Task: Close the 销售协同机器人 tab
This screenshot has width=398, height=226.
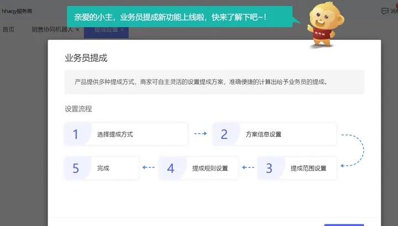Action: (77, 29)
